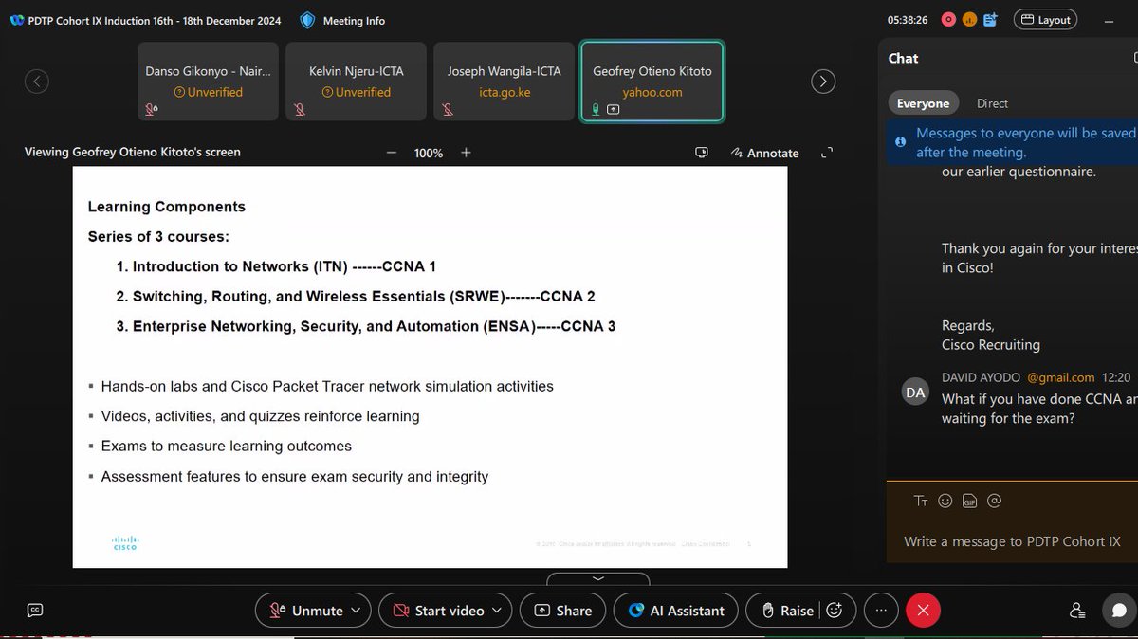Select Danso Gikonyo participant tile
The image size is (1138, 639).
click(208, 82)
